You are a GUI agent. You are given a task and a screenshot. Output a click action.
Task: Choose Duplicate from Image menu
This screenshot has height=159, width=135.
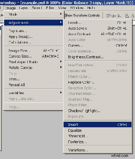pyautogui.click(x=33, y=31)
